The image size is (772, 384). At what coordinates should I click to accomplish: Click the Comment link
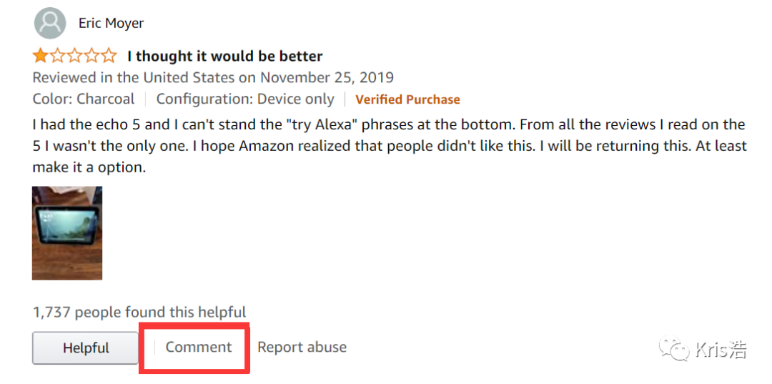coord(199,348)
